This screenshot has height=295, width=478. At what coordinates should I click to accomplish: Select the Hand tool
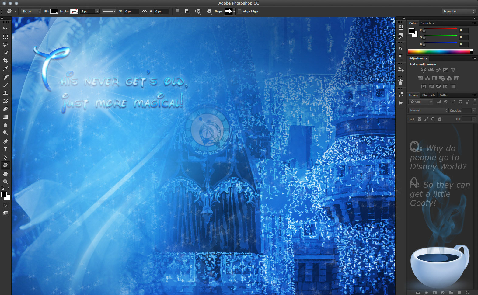coord(5,174)
